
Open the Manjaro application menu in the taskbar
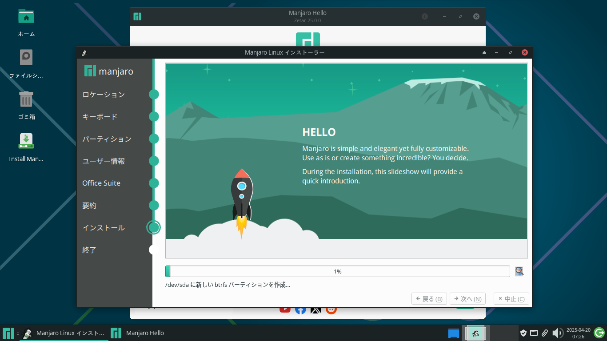coord(8,333)
